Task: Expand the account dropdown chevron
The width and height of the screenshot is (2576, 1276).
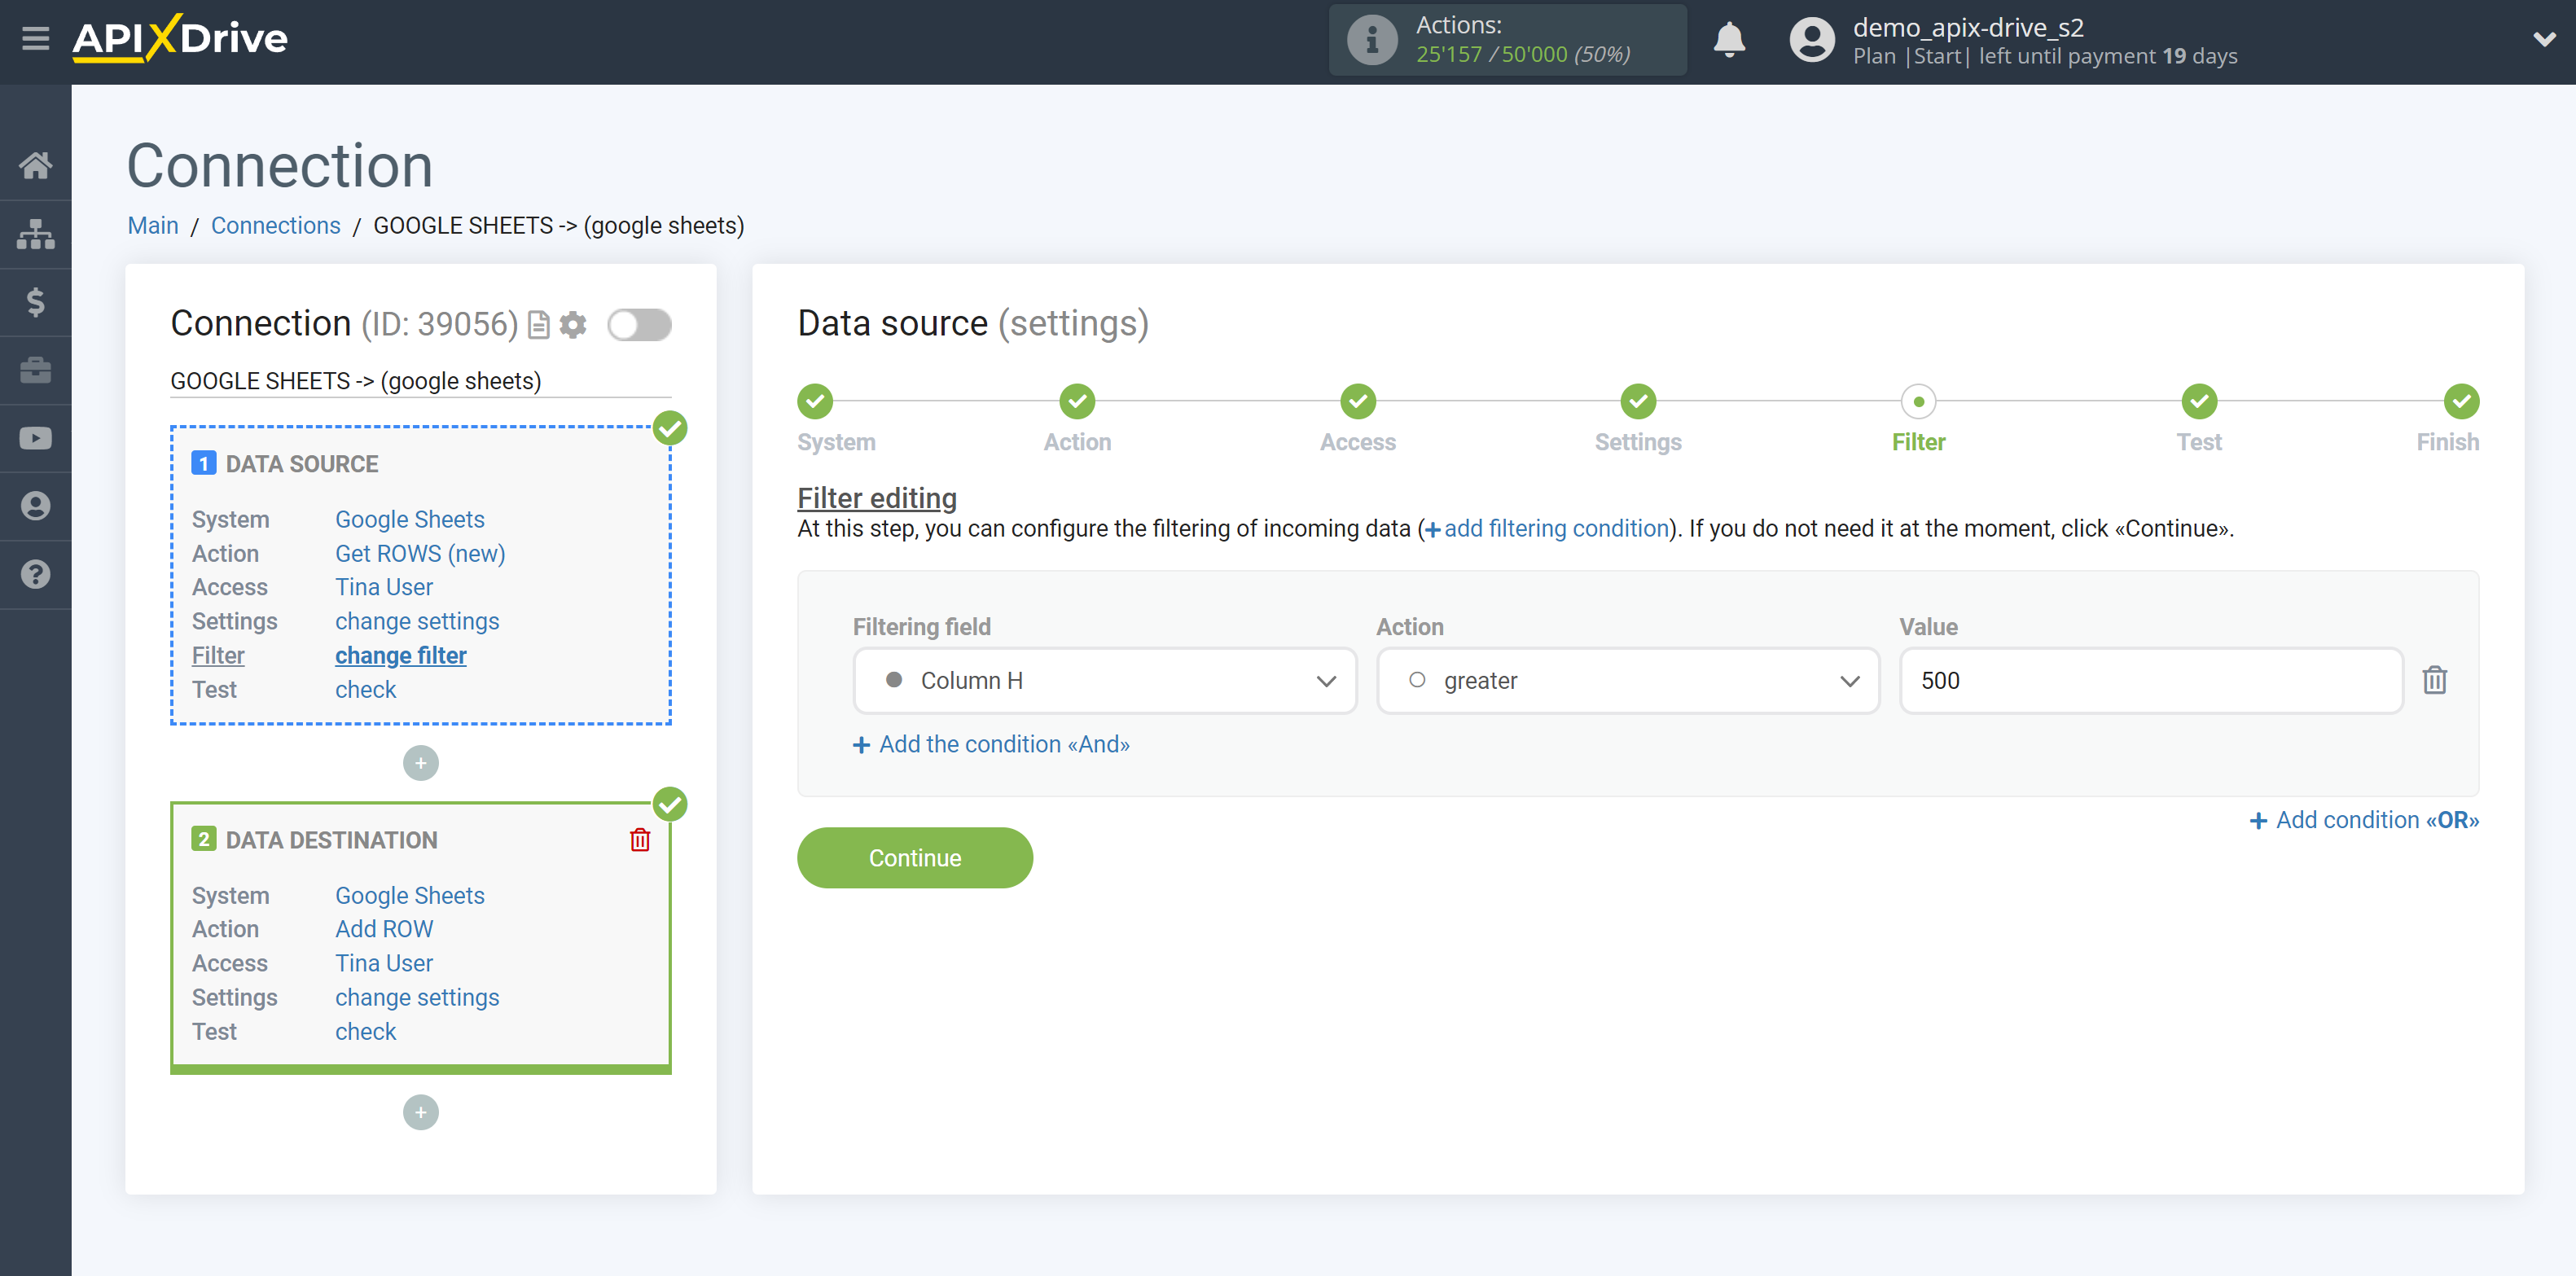Action: pos(2544,40)
